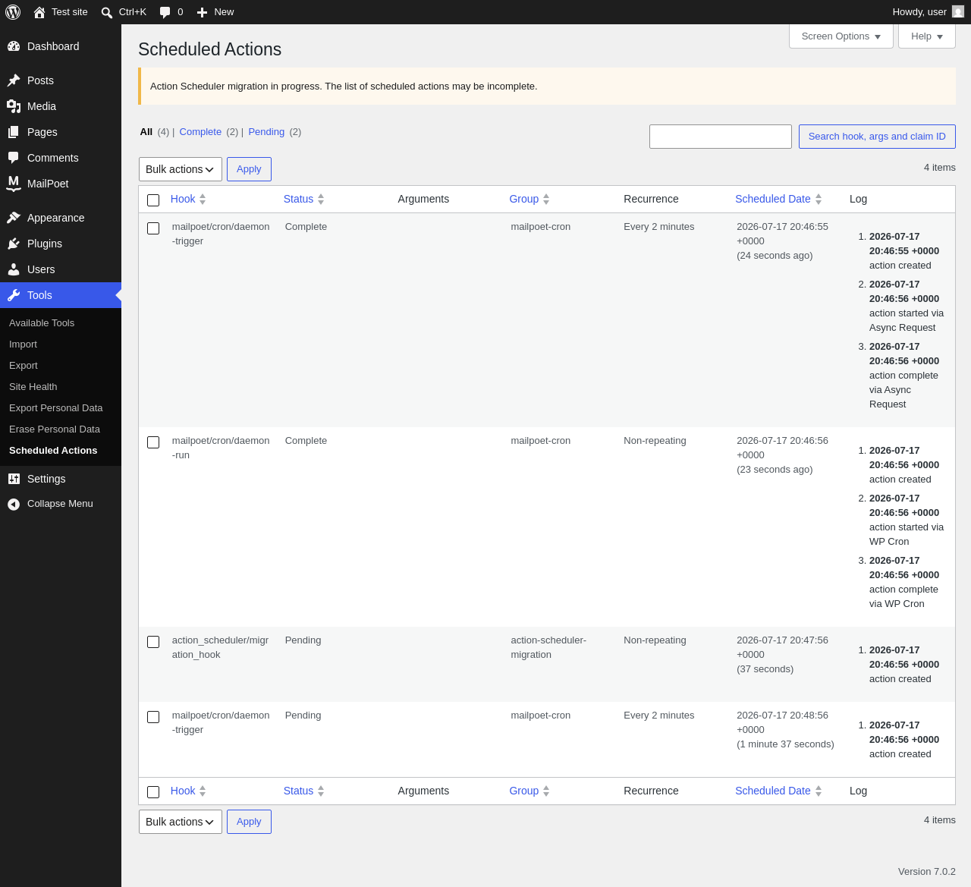Click the action-scheduler-migration group cell

click(x=548, y=647)
